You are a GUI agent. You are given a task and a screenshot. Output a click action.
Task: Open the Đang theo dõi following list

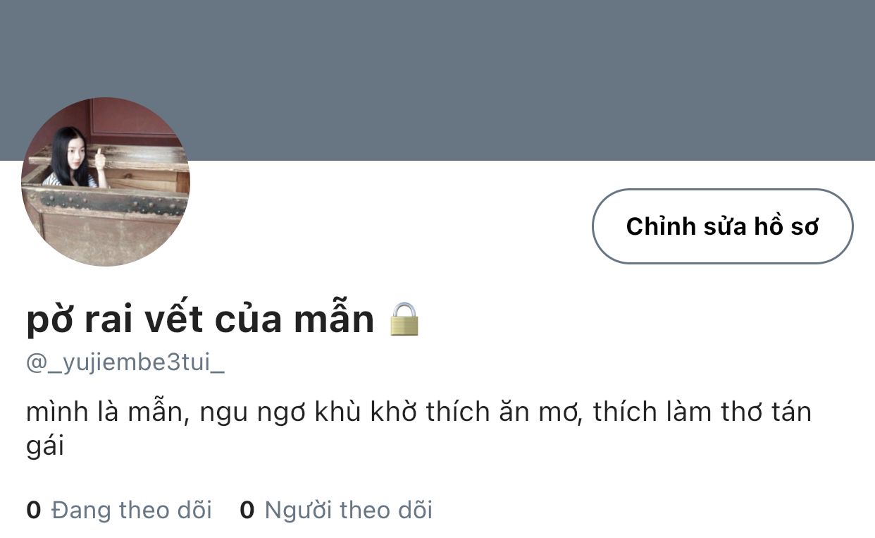click(119, 509)
